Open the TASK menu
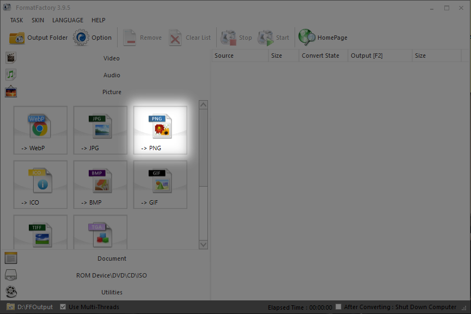This screenshot has width=471, height=314. point(16,20)
